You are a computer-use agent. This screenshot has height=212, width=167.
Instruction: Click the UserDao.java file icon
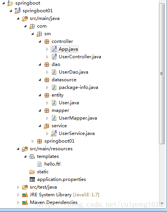pos(54,72)
